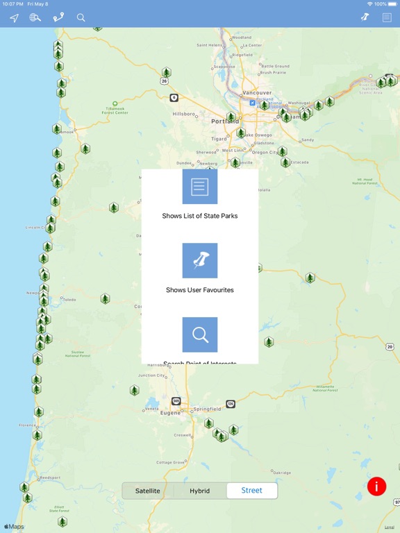Switch map to Satellite view
400x533 pixels.
148,491
